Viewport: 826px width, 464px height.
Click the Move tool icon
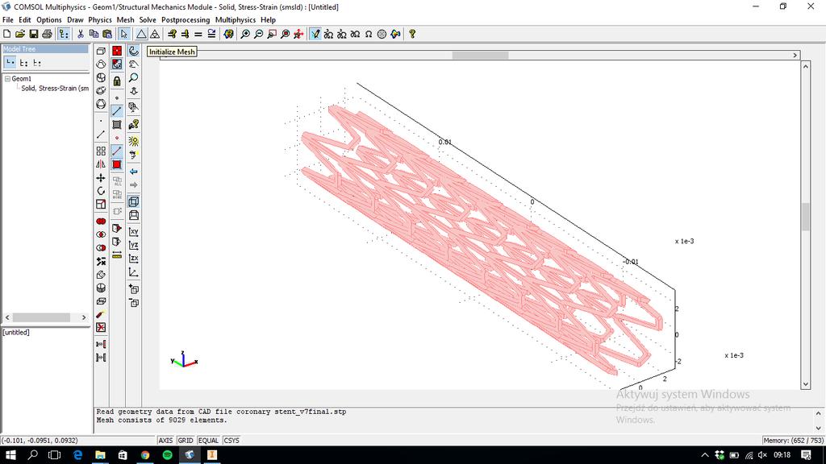[x=101, y=178]
